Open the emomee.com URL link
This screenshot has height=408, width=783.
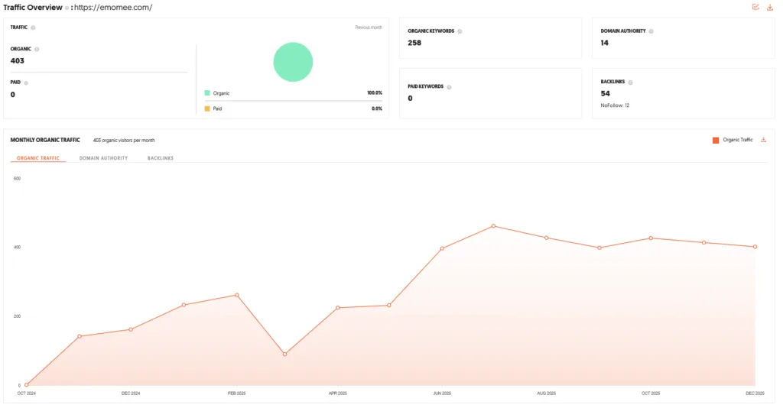113,8
